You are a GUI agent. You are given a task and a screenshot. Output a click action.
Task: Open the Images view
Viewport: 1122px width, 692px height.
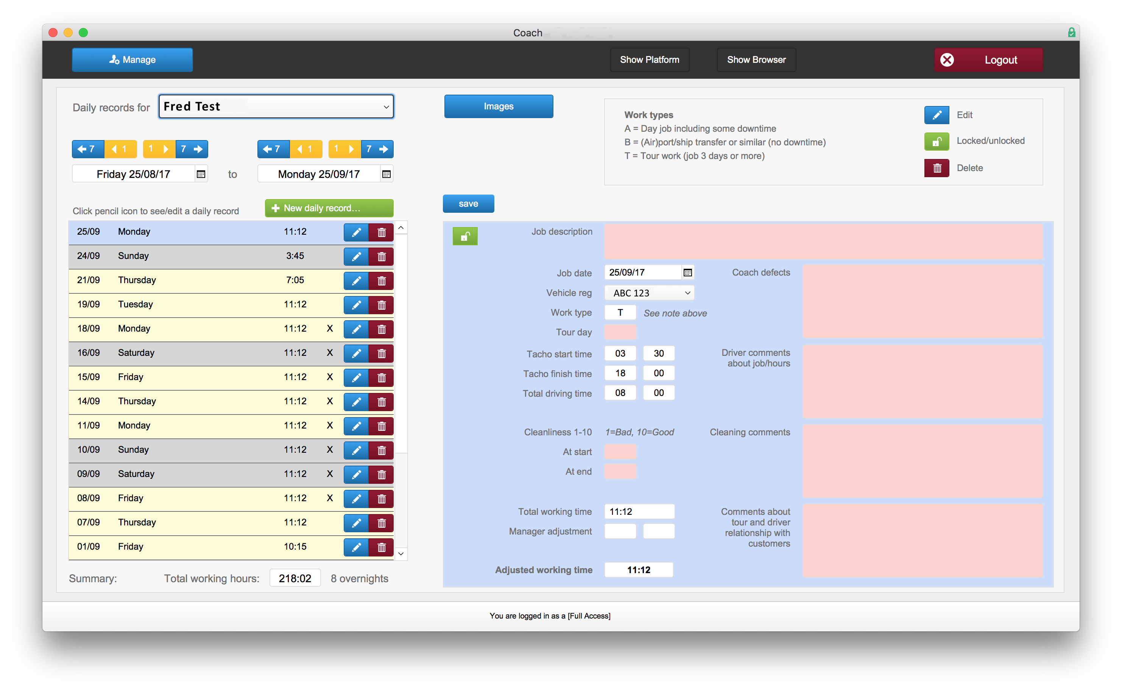[498, 107]
